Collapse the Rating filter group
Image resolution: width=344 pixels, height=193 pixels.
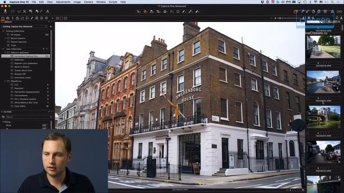pos(3,122)
